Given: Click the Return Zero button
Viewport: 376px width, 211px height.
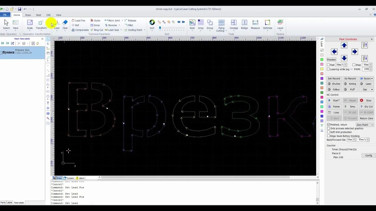Looking at the screenshot, I should (366, 118).
